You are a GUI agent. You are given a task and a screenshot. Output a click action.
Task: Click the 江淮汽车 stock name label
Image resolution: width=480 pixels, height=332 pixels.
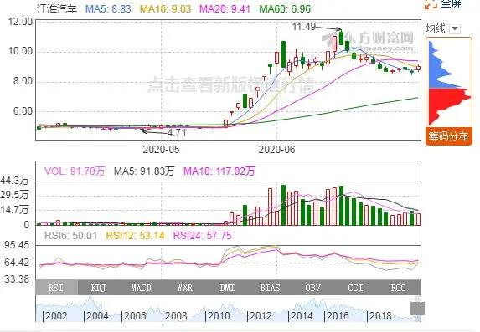pyautogui.click(x=57, y=8)
